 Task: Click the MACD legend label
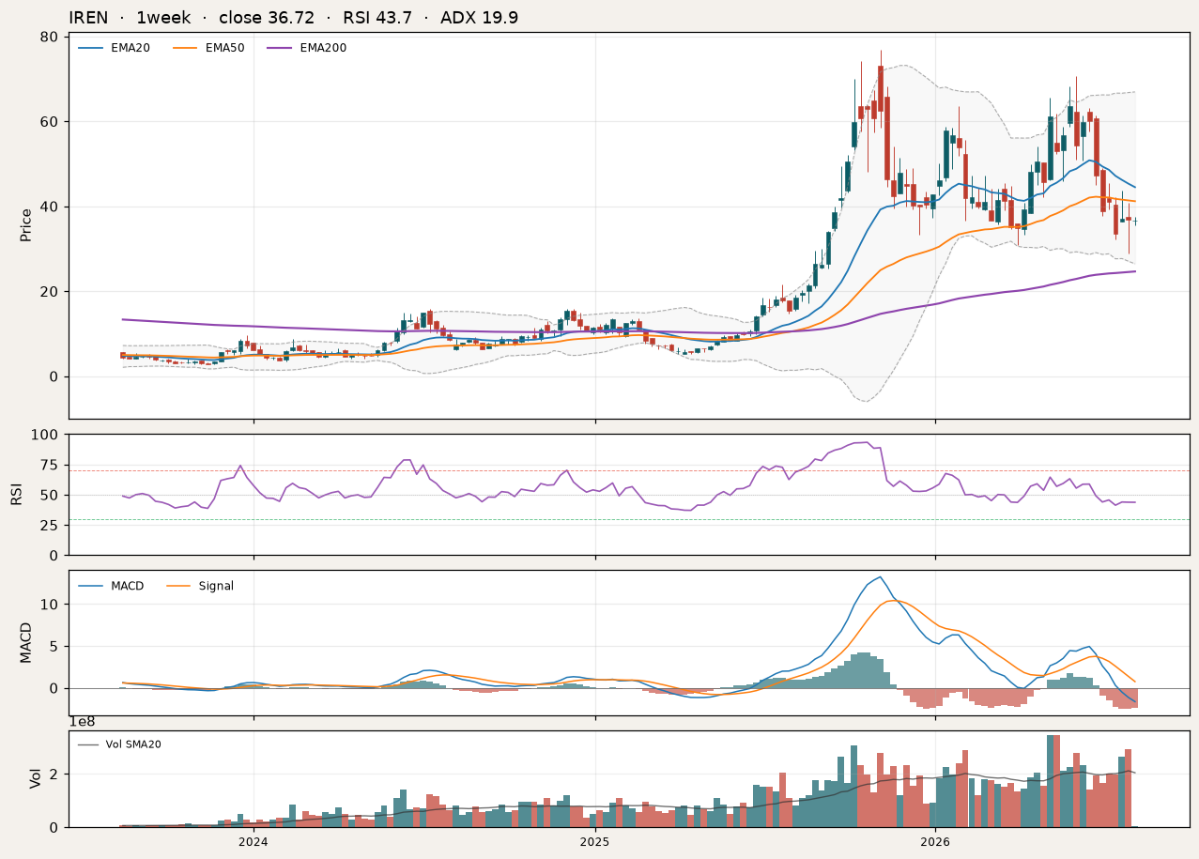coord(128,586)
